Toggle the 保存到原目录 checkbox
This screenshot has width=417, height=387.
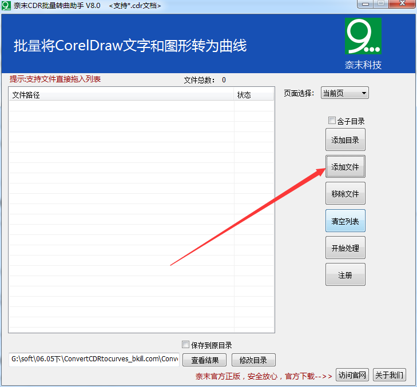click(x=186, y=345)
